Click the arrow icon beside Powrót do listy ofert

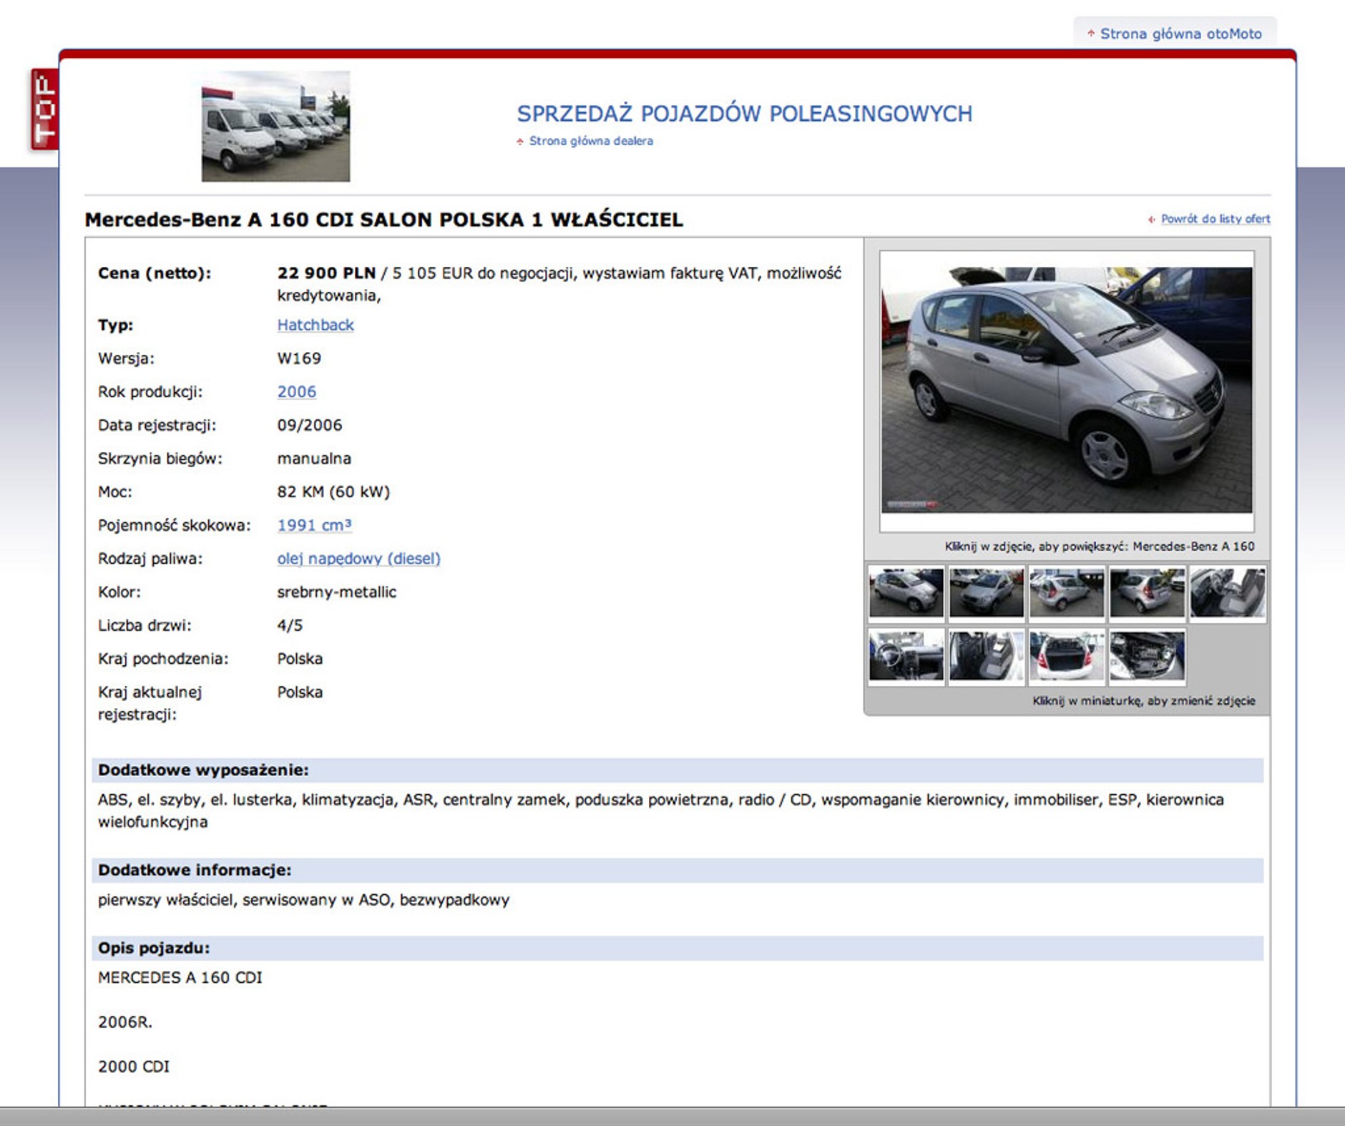coord(1153,220)
